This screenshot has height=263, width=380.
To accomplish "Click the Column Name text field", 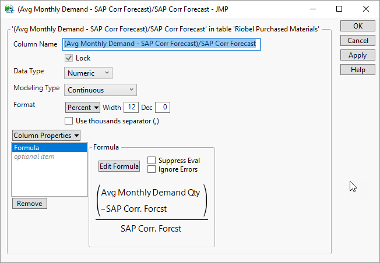I will click(x=160, y=44).
